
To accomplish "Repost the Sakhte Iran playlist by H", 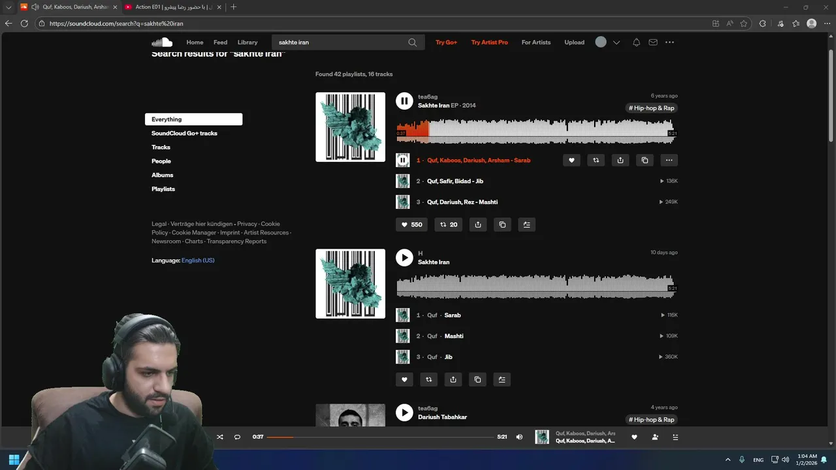I will pos(428,379).
